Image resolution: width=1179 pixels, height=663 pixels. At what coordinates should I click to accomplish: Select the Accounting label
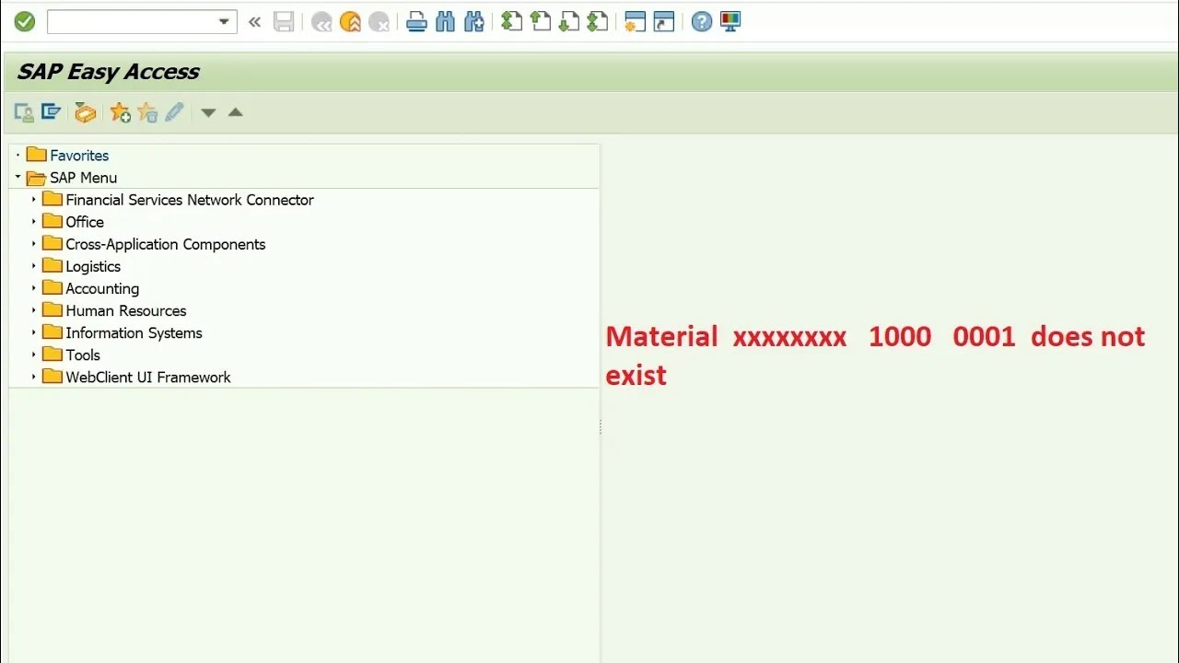coord(102,288)
